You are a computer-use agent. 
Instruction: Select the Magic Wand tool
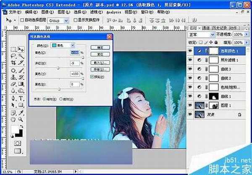[x=21, y=56]
